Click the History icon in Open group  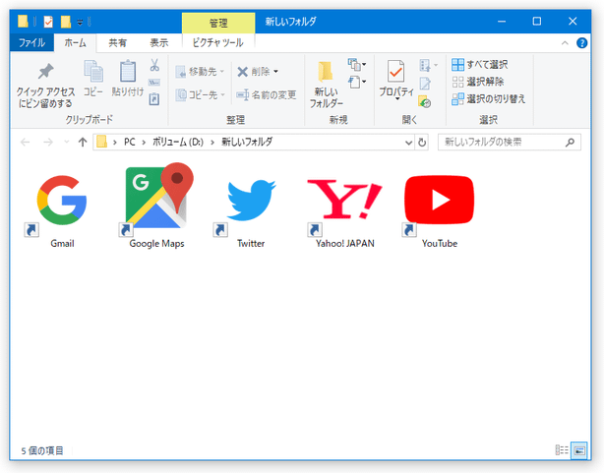click(x=425, y=101)
